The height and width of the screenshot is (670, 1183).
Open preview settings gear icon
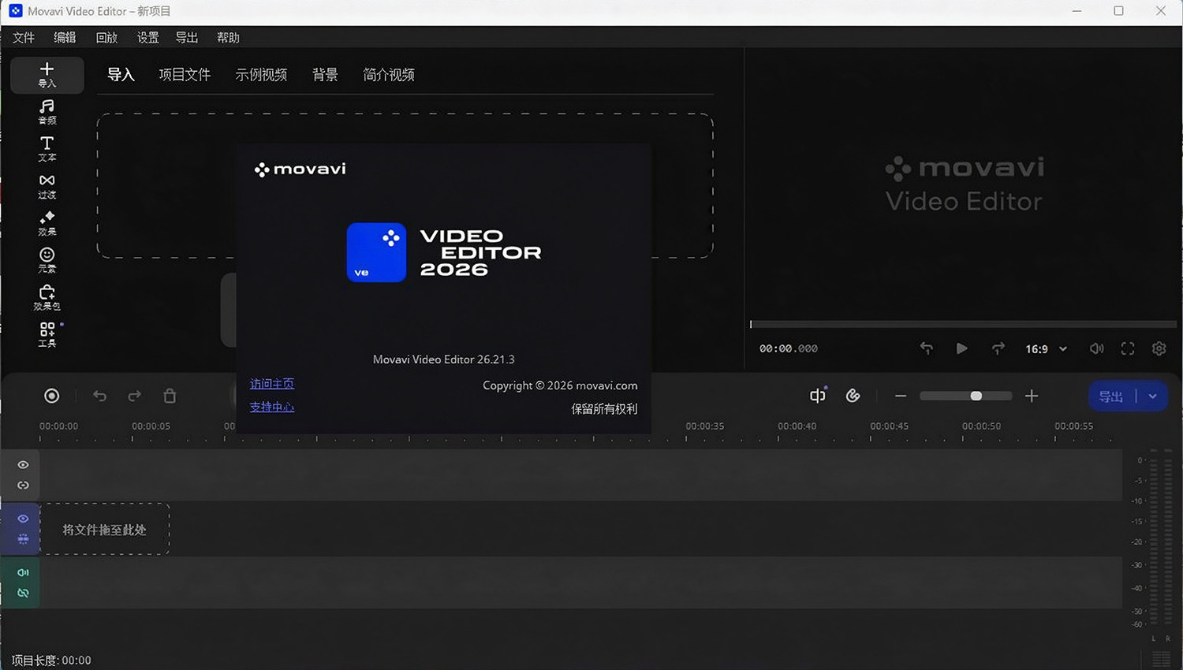[1159, 348]
